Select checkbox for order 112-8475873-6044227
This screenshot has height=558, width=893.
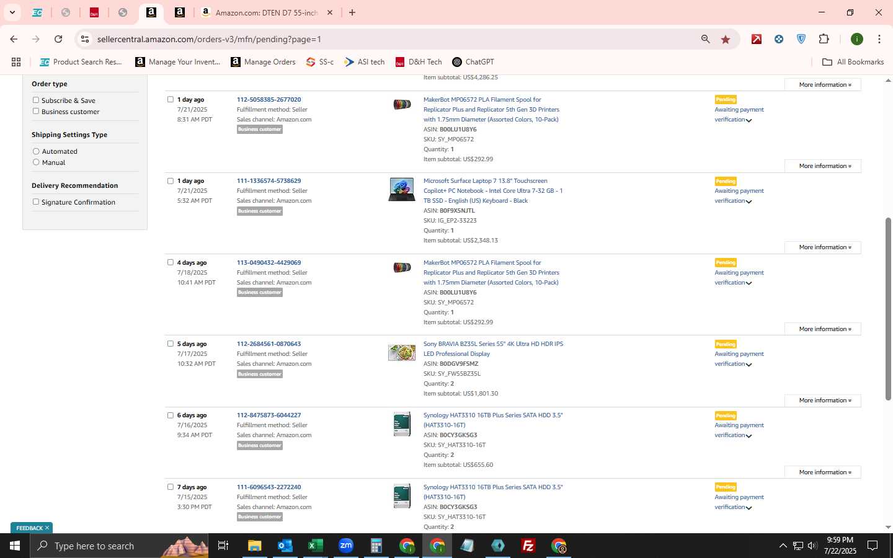pyautogui.click(x=171, y=415)
